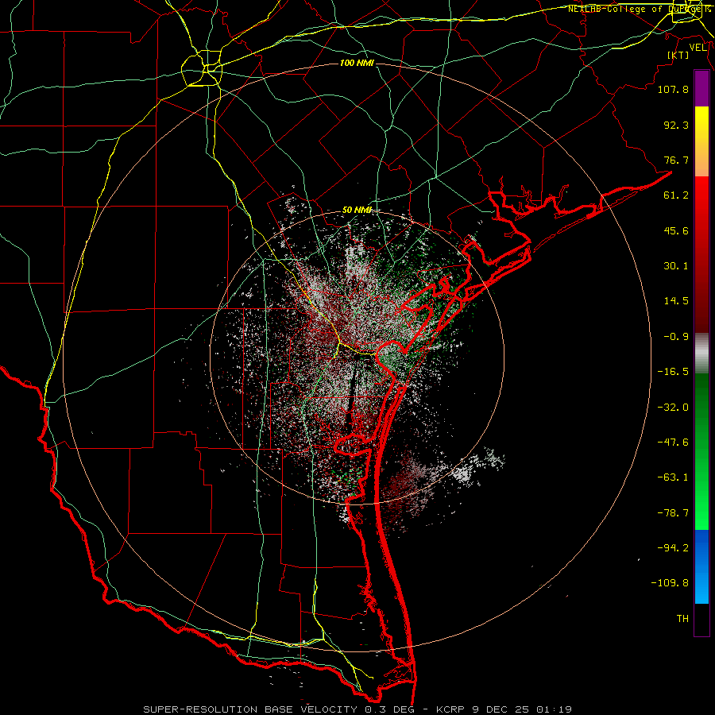Click the purple top segment of color bar
Image resolution: width=715 pixels, height=715 pixels.
point(701,88)
